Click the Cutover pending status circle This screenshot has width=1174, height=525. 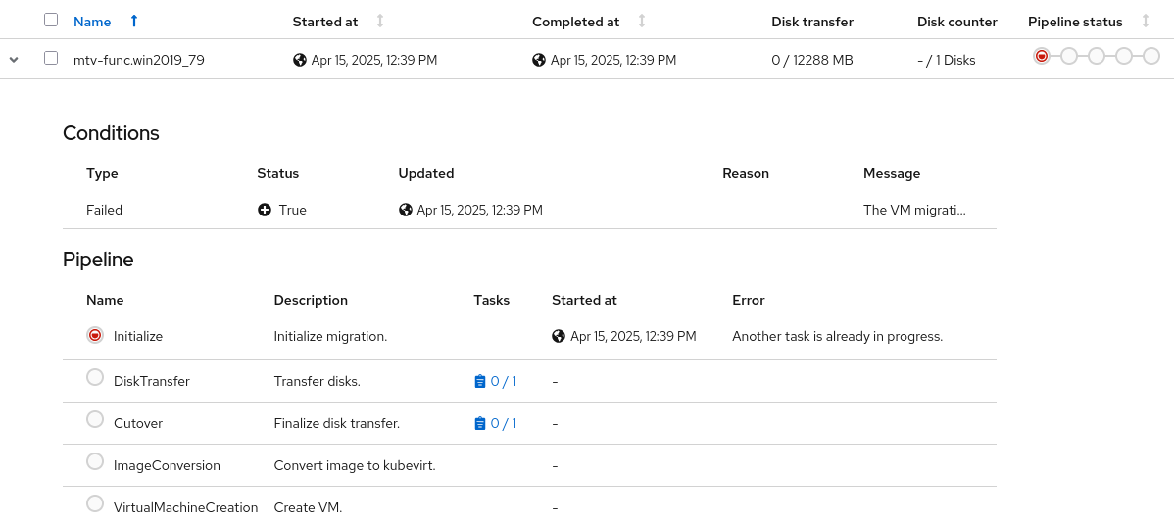point(95,419)
